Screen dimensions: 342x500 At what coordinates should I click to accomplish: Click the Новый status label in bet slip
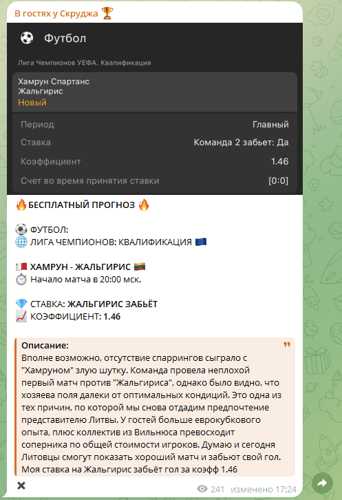pos(32,103)
